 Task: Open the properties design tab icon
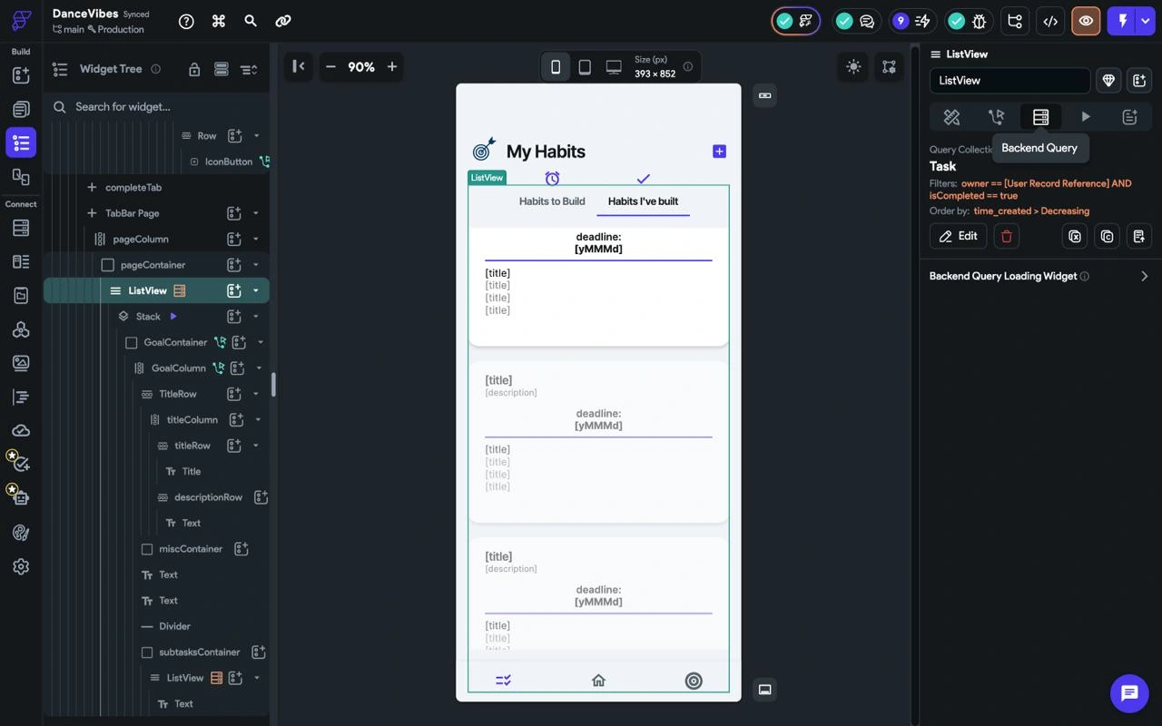point(951,116)
